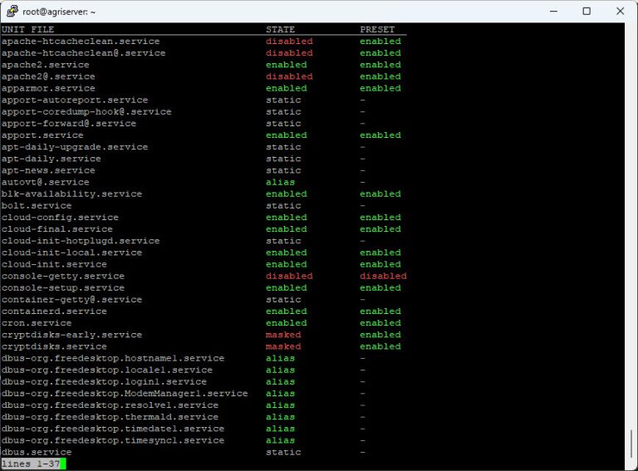The image size is (638, 471).
Task: Click cryptdisks.service entry
Action: coord(54,346)
